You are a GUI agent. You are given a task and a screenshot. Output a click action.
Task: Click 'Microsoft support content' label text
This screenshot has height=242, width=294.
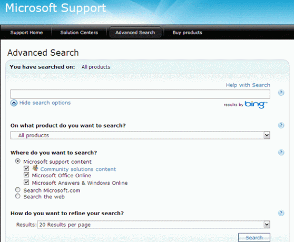(x=57, y=162)
